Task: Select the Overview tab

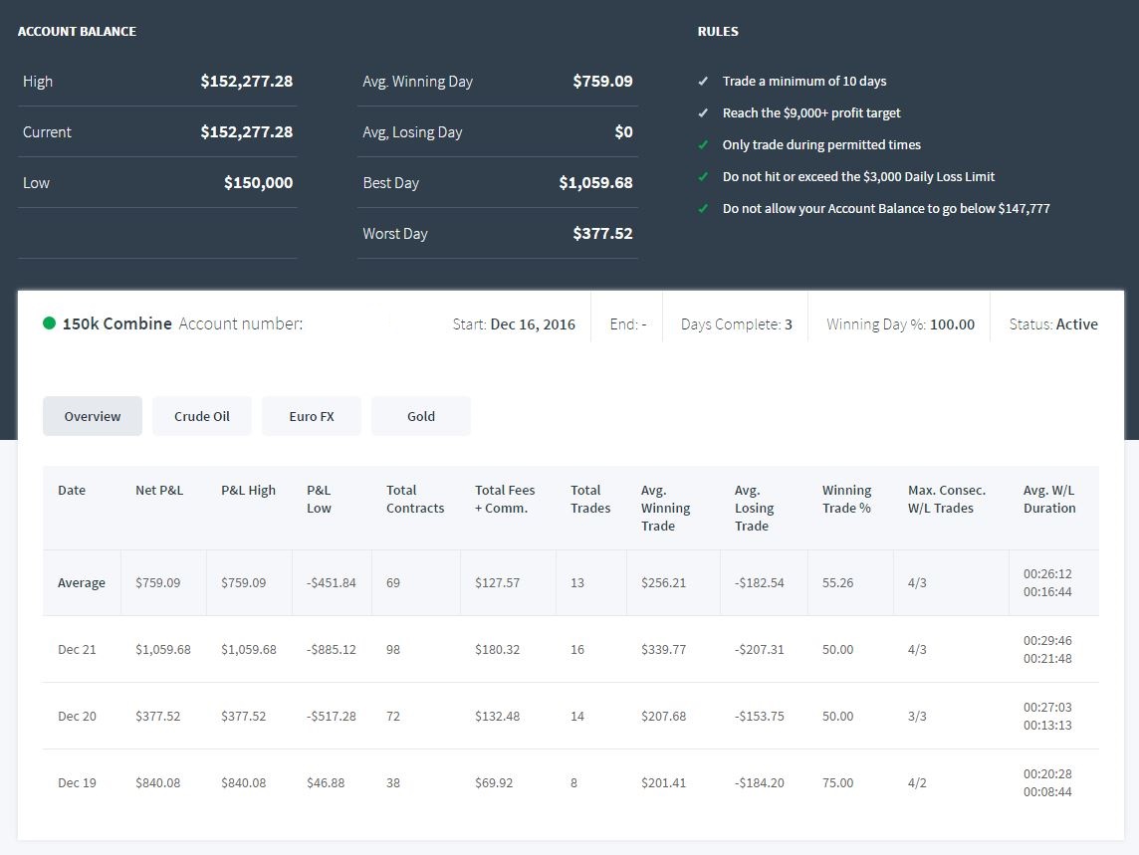Action: [x=93, y=416]
